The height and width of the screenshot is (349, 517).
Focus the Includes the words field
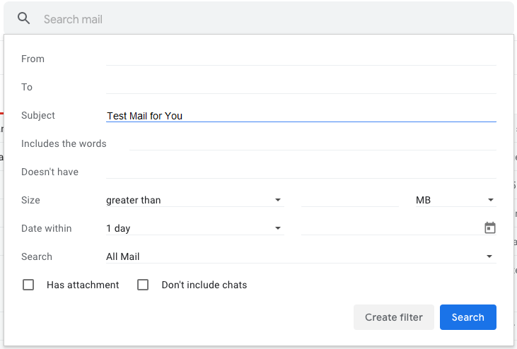[313, 143]
